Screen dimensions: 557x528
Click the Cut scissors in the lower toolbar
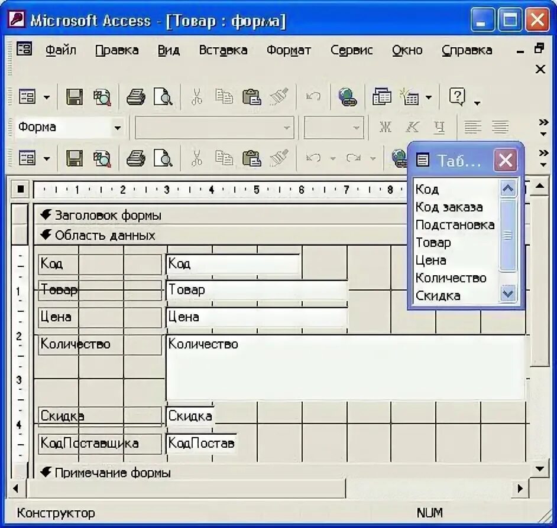pyautogui.click(x=196, y=158)
